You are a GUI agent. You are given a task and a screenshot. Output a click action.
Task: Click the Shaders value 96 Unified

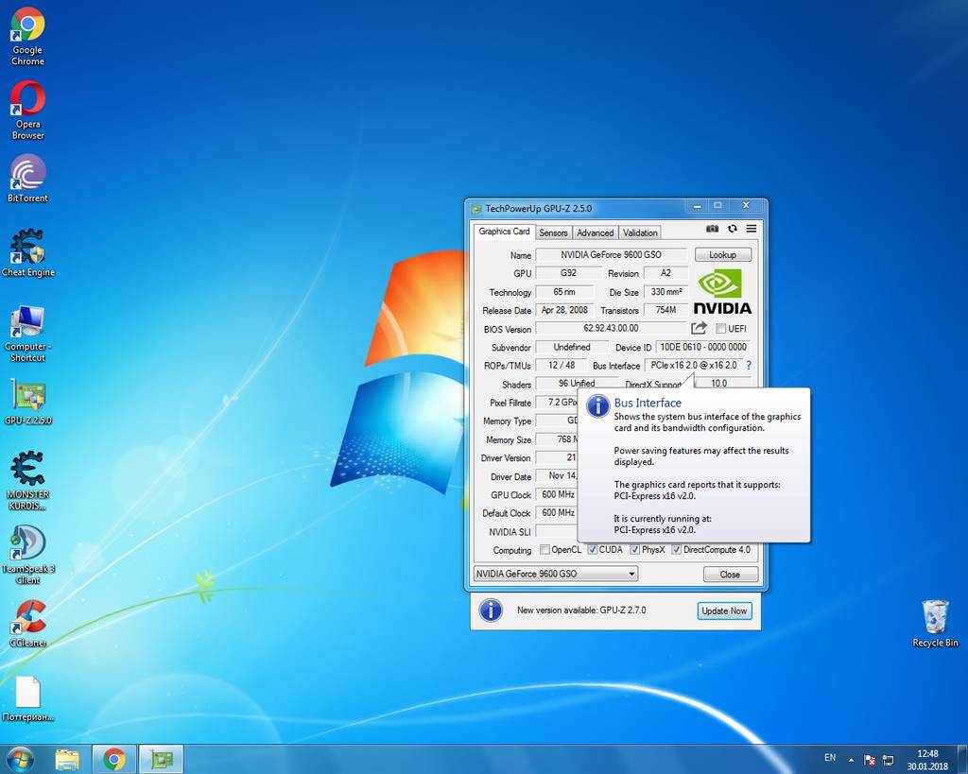click(577, 384)
